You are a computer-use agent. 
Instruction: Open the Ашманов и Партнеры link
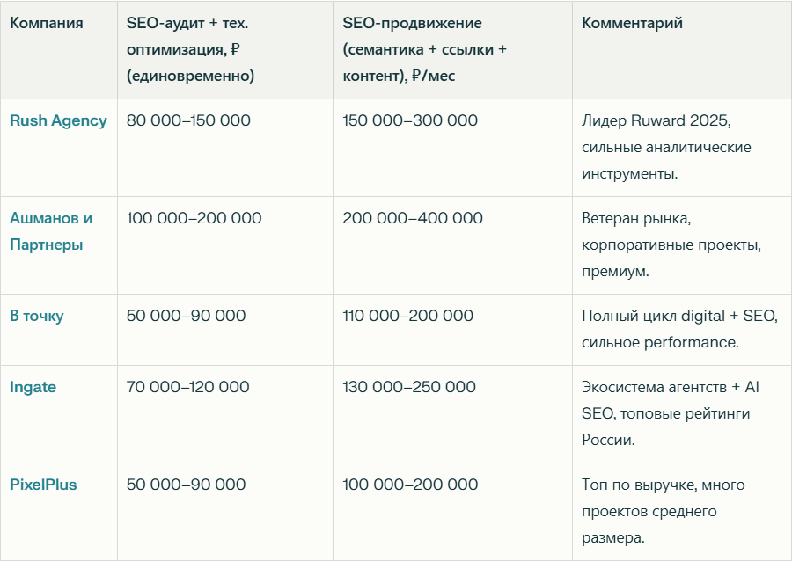point(51,231)
